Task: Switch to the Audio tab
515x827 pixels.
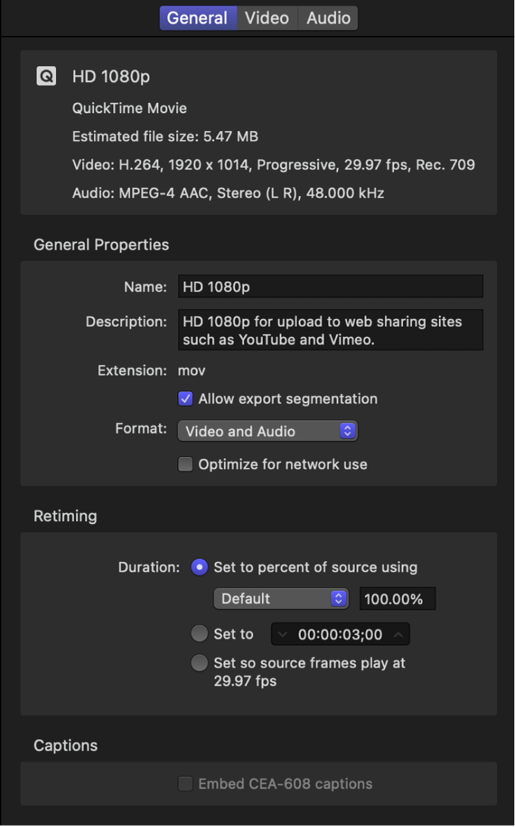Action: tap(327, 18)
